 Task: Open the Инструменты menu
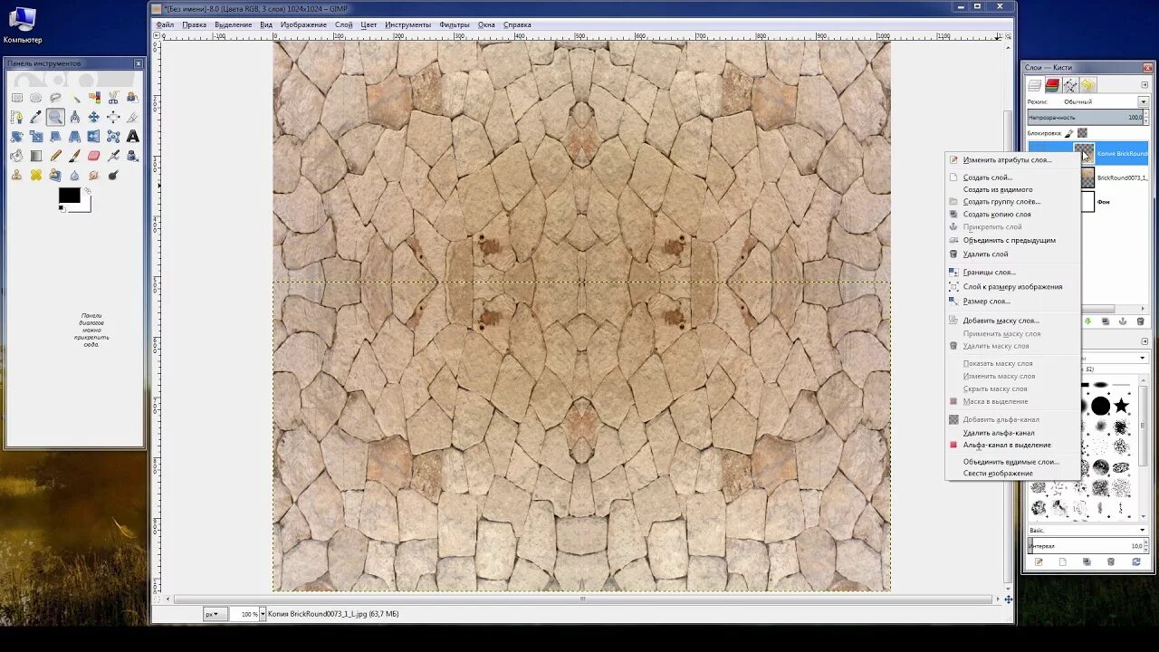pos(407,24)
